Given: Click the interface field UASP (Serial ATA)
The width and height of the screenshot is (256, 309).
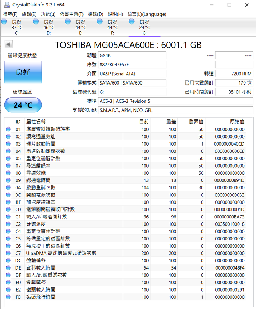Looking at the screenshot, I should click(132, 74).
